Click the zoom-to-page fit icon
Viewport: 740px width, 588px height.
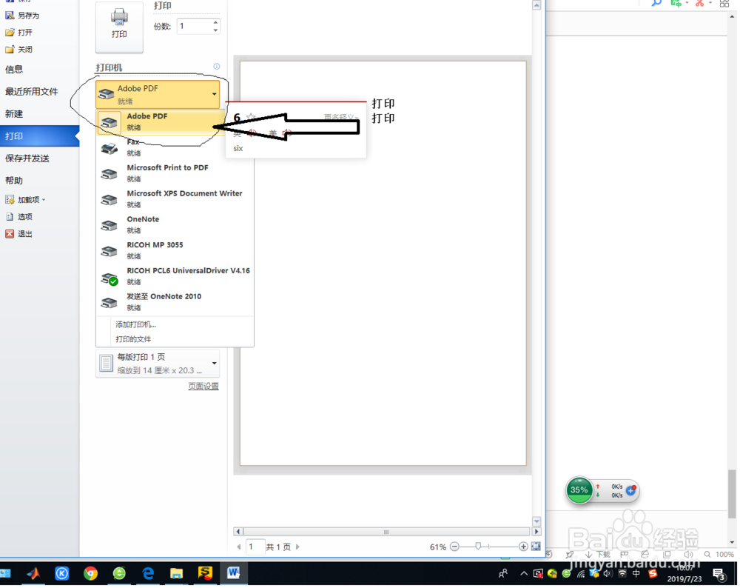click(536, 547)
